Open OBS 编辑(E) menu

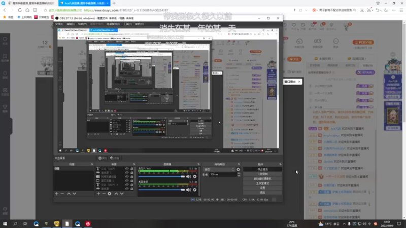[x=71, y=24]
